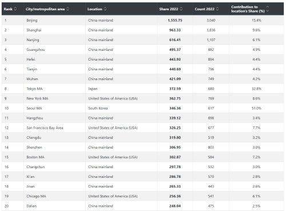Select Tokyo MA in the table

tap(34, 89)
